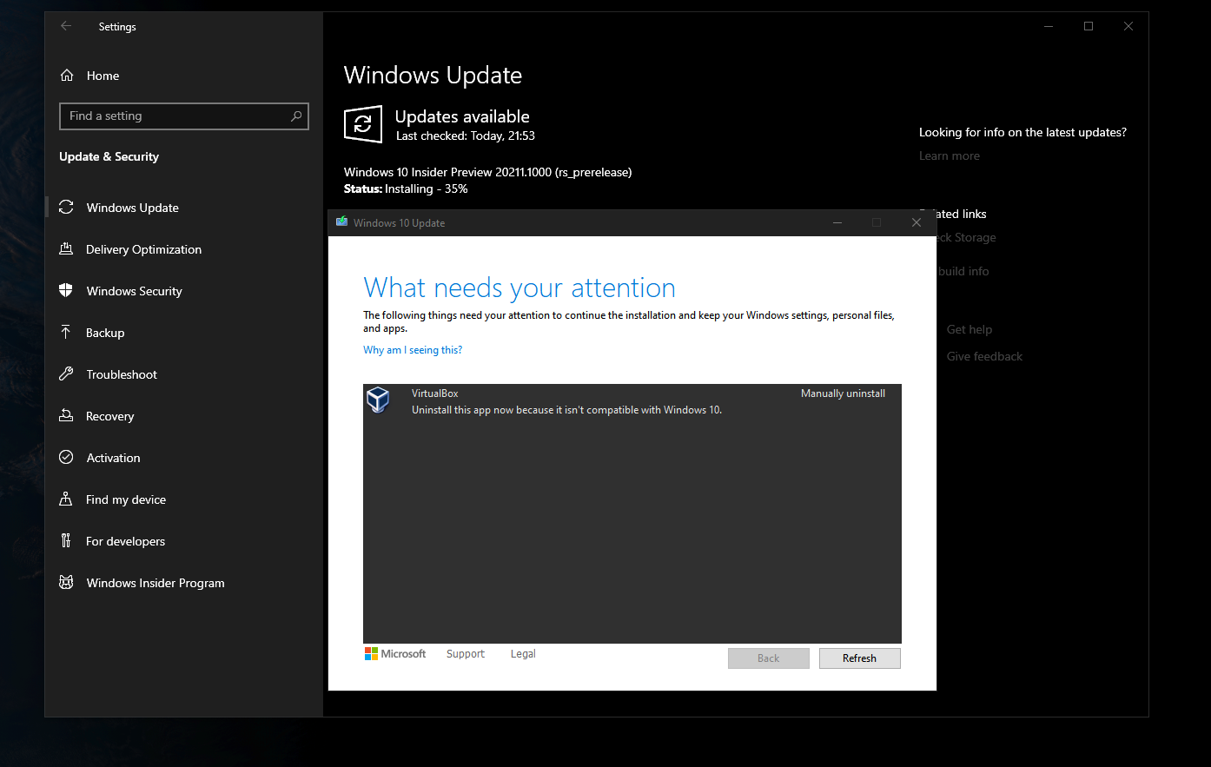Close the Windows 10 Update dialog
Viewport: 1211px width, 767px height.
pyautogui.click(x=916, y=222)
